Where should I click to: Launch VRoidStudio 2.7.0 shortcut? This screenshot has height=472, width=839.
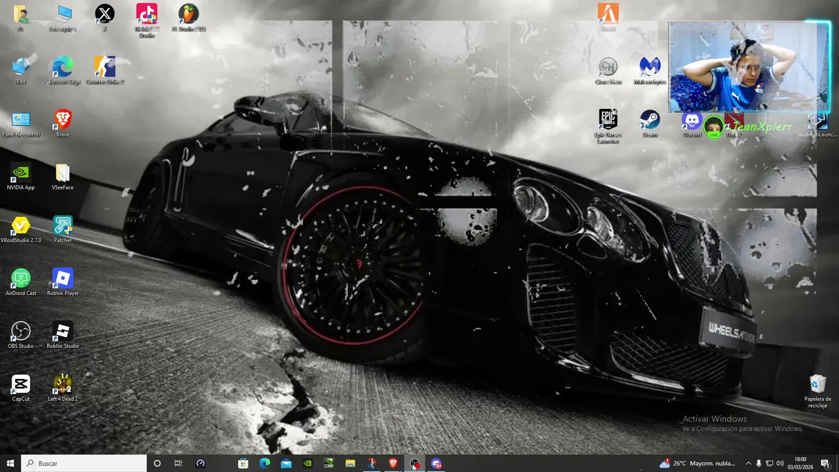click(21, 229)
